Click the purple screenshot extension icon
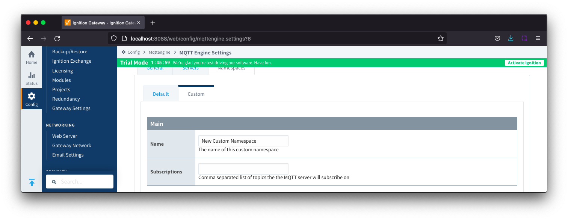Image resolution: width=568 pixels, height=220 pixels. click(x=524, y=38)
